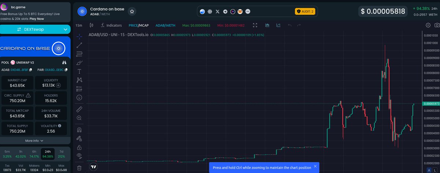Select the ruler measure tool
Screen dimensions: 440x173
[79, 109]
